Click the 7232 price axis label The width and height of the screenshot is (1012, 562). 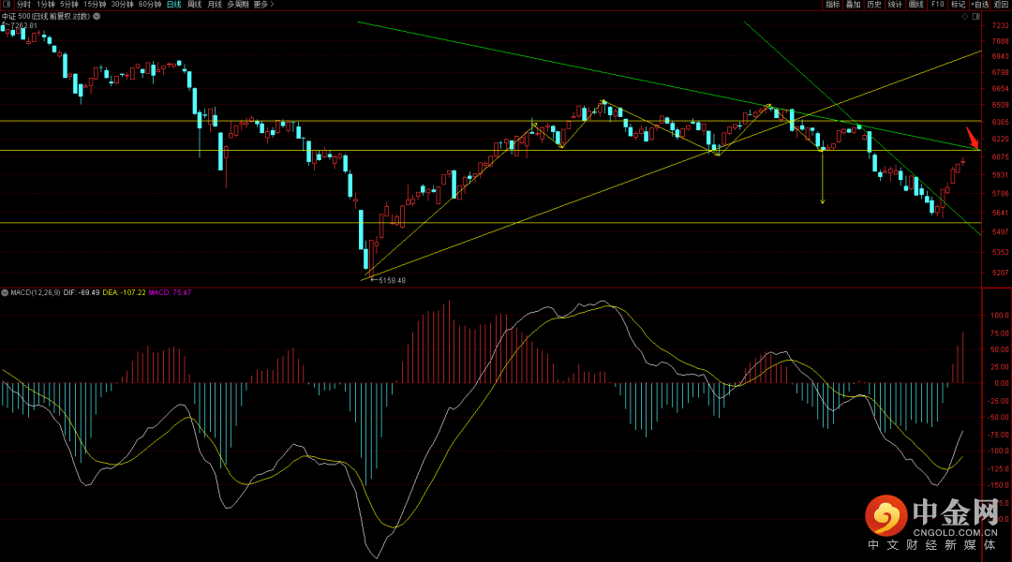(1000, 26)
